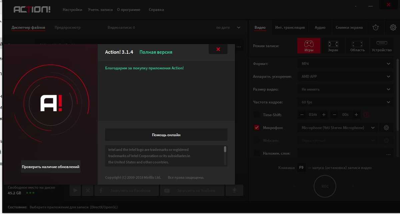Click the Time-Shift 01m minutes field
Viewport: 400px width, 214px height.
[x=313, y=115]
